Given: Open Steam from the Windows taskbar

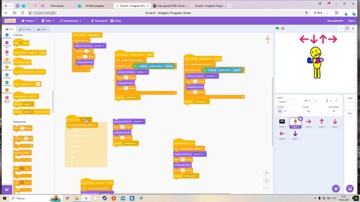Looking at the screenshot, I should 105,198.
